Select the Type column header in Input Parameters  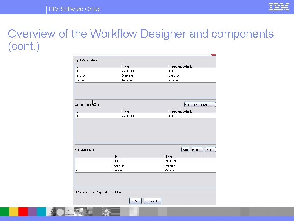pos(145,66)
